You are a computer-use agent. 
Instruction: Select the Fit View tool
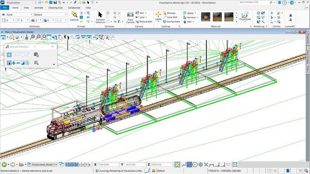(x=49, y=37)
